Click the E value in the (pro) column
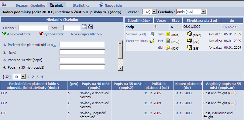This screenshot has height=120, width=244. [x=73, y=105]
